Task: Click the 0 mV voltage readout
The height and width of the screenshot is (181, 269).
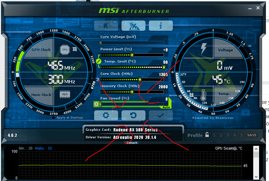Action: [225, 66]
